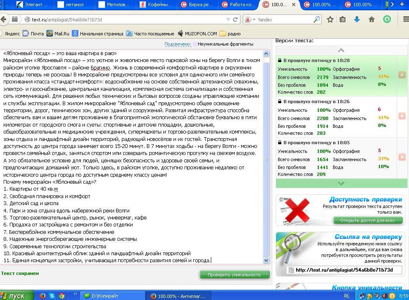Image resolution: width=409 pixels, height=300 pixels.
Task: Open the Почта bookmark
Action: click(33, 34)
